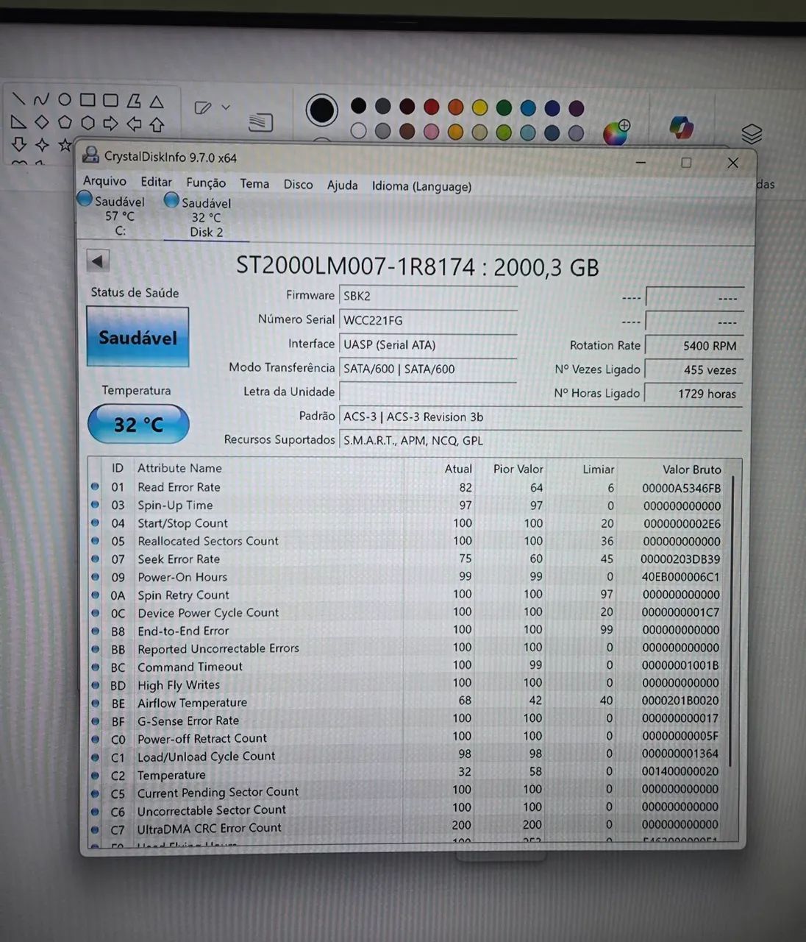Select the diamond shape in Paint

[41, 122]
